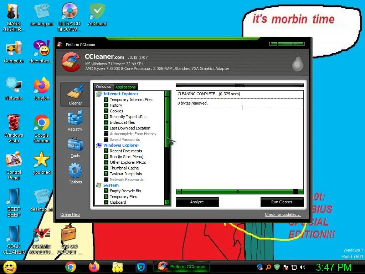
Task: Click the 'CLEANING COMPLETE' results text
Action: [209, 94]
